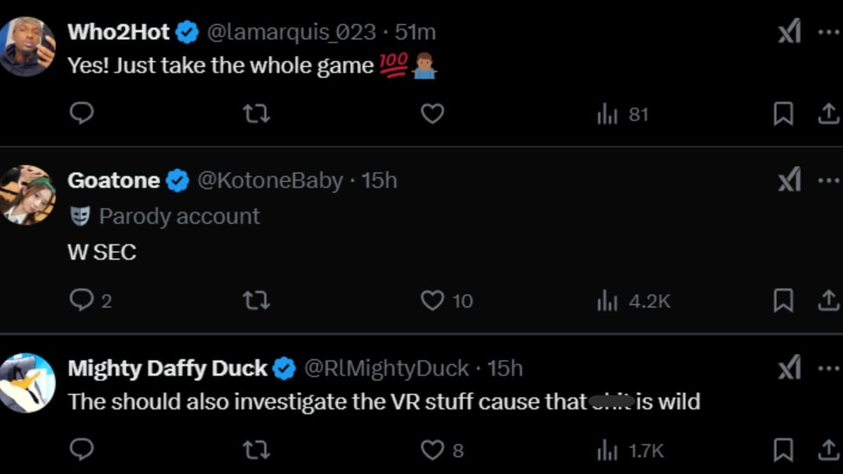Share the Who2Hot tweet

point(829,113)
